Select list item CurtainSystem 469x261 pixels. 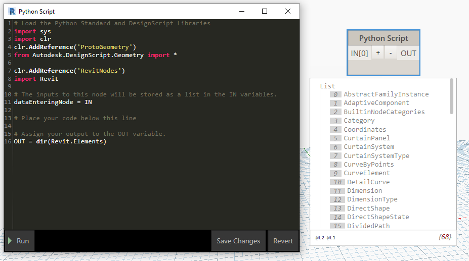point(369,147)
